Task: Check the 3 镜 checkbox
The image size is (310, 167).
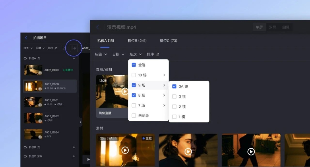Action: pyautogui.click(x=174, y=96)
